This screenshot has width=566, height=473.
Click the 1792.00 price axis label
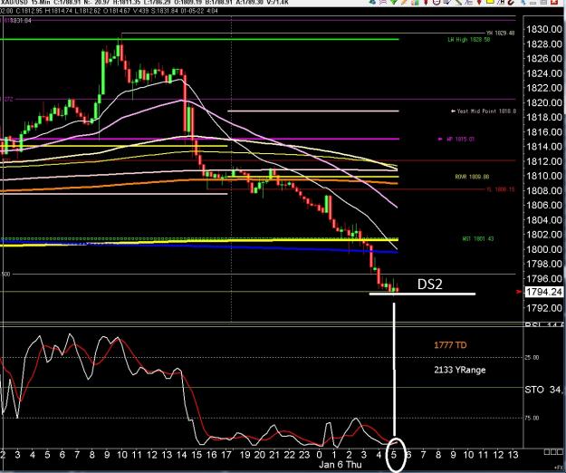[544, 308]
